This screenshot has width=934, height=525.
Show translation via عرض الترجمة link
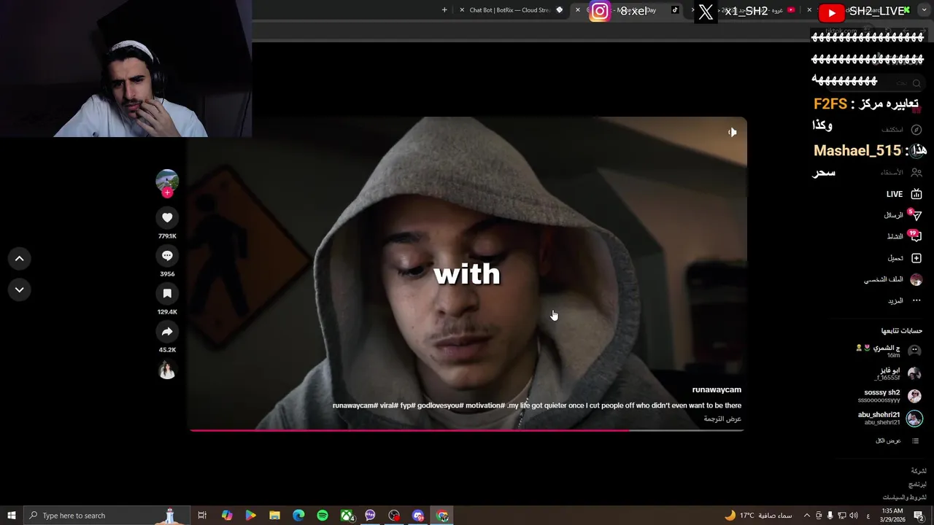coord(722,419)
